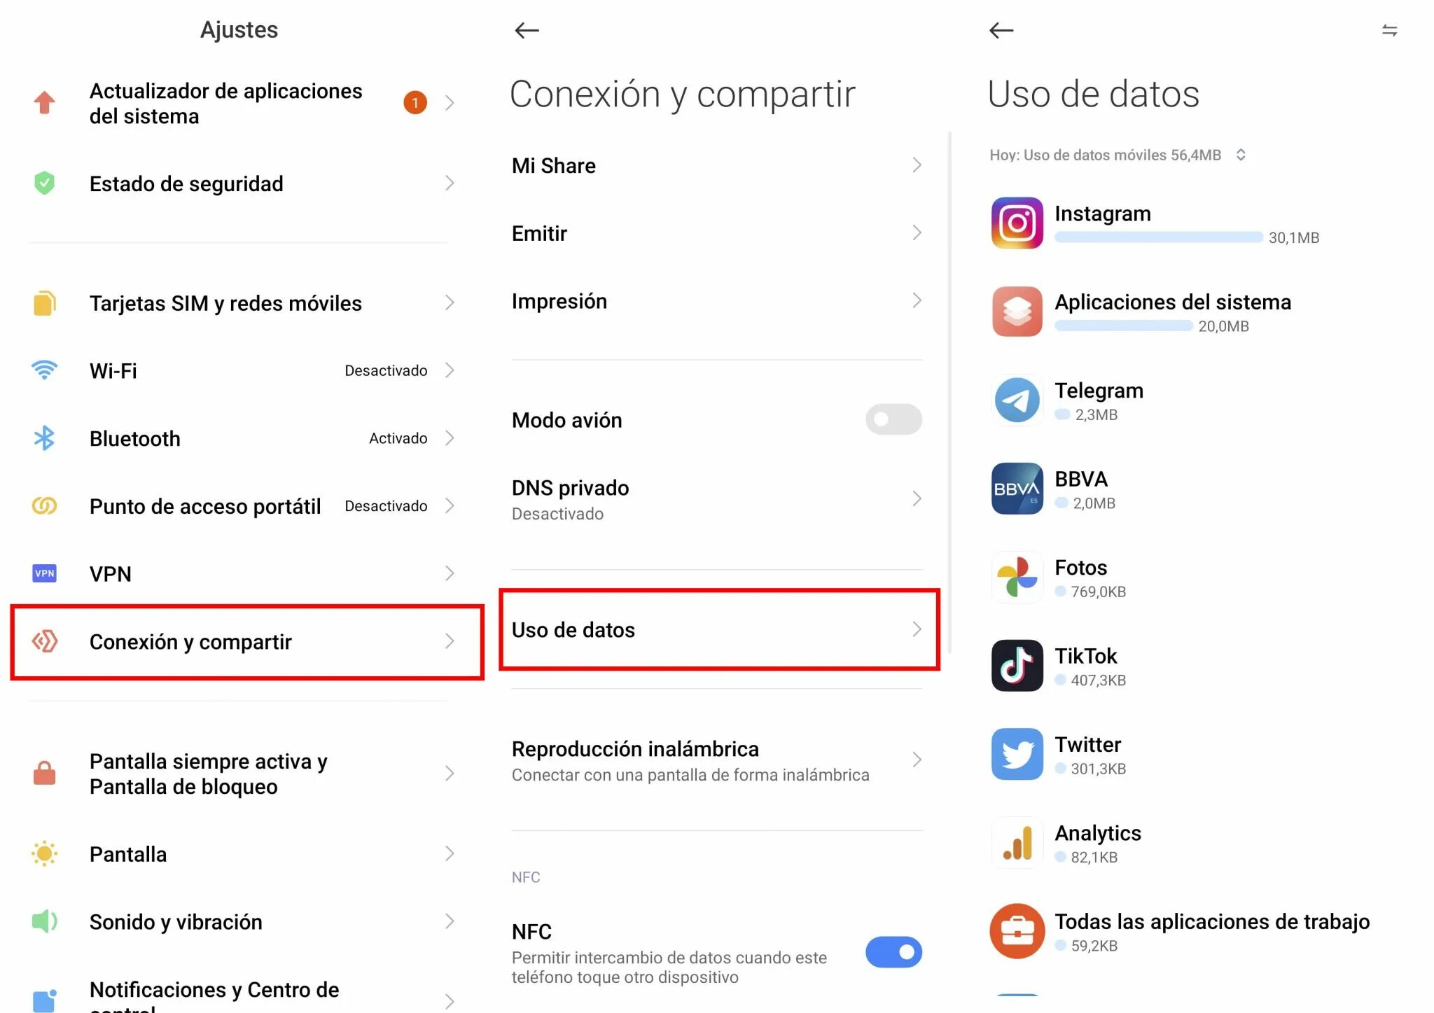
Task: Select Uso de datos menu item
Action: (x=719, y=629)
